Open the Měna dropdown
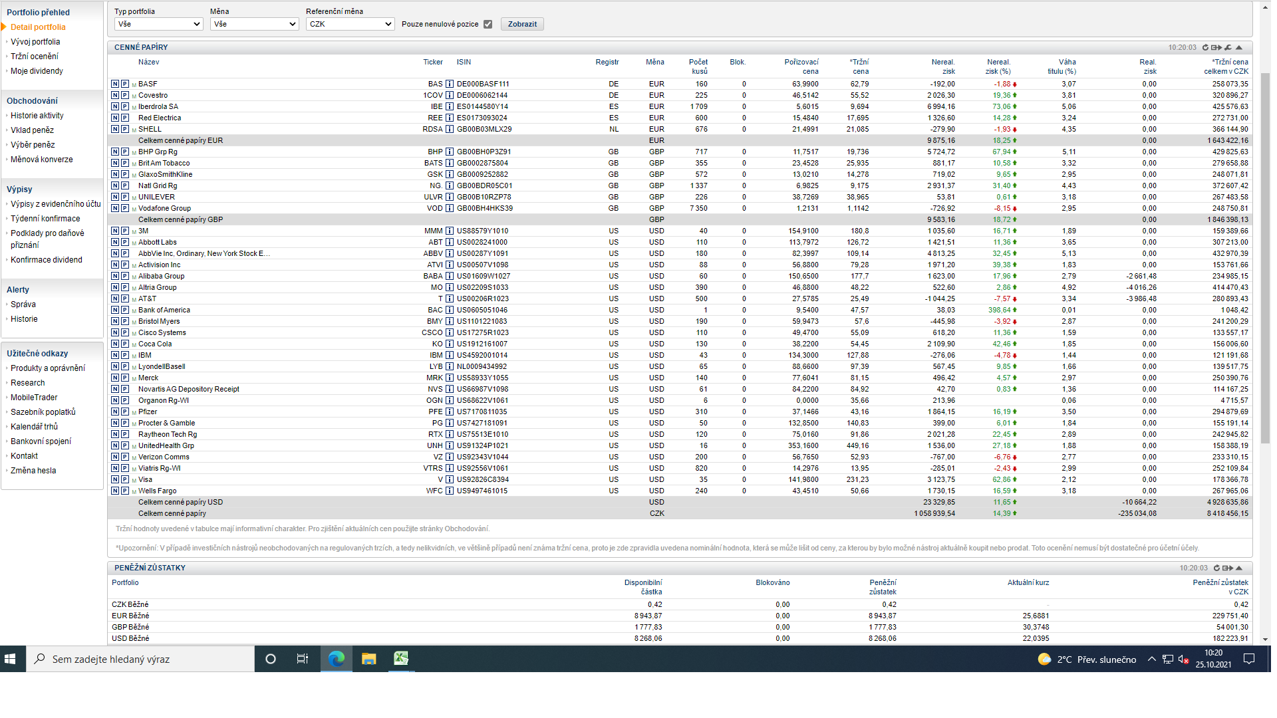The width and height of the screenshot is (1277, 718). tap(254, 25)
